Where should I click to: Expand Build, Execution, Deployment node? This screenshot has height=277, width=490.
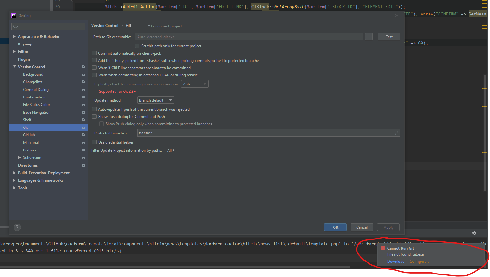15,173
